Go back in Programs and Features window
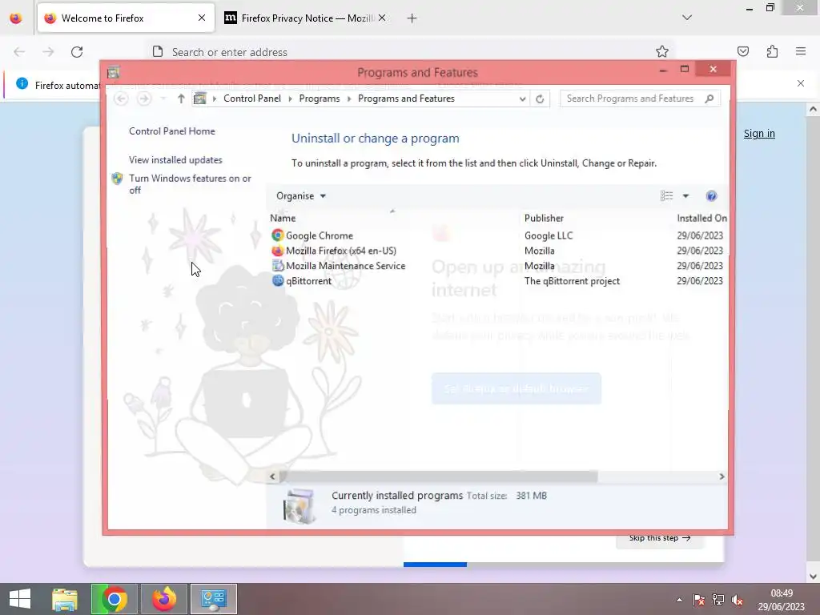Screen dimensions: 820x615 click(121, 98)
